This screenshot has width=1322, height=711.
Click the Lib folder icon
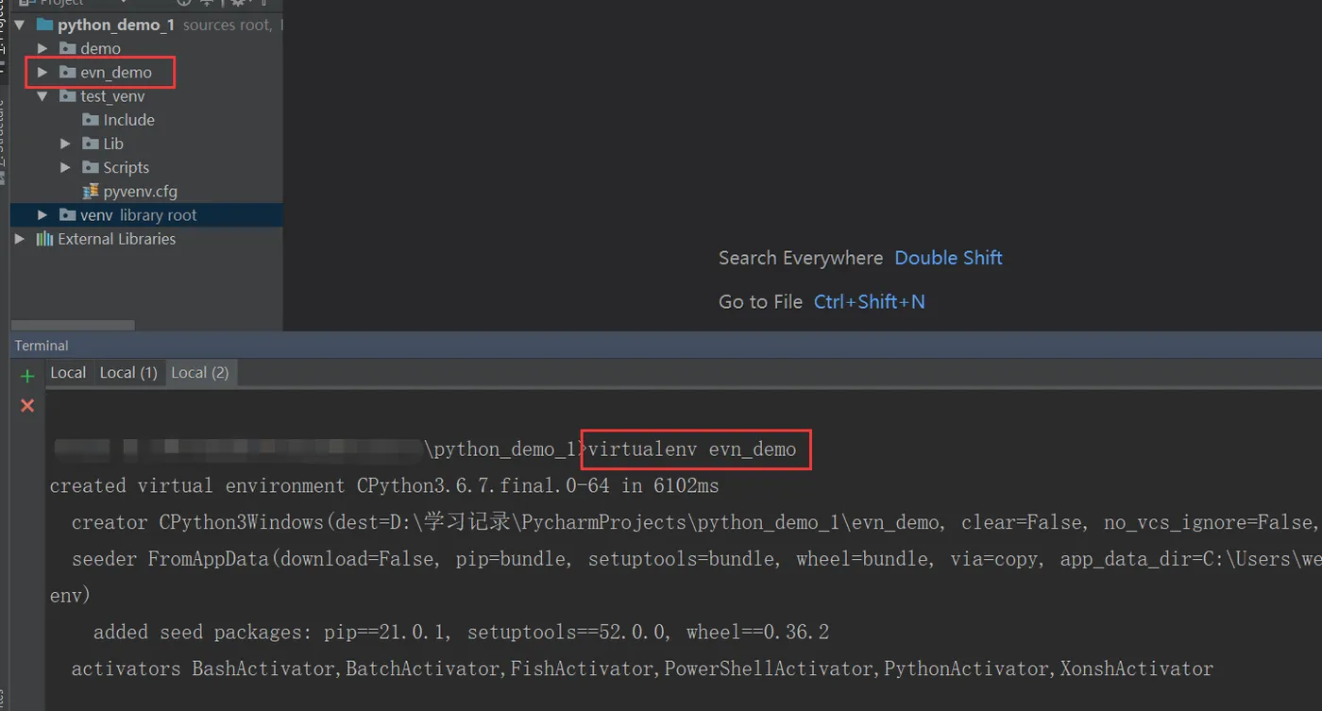[91, 144]
